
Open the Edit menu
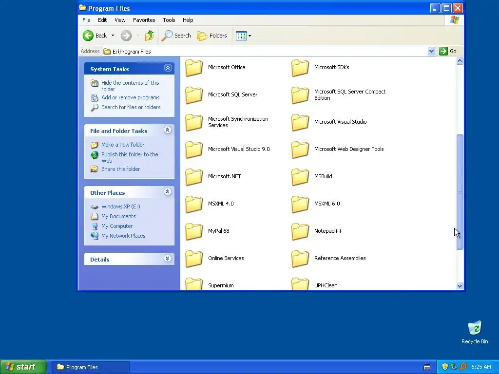coord(102,20)
